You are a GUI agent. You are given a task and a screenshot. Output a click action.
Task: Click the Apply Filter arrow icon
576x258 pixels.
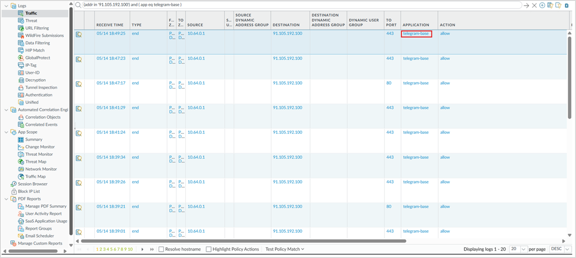coord(526,6)
